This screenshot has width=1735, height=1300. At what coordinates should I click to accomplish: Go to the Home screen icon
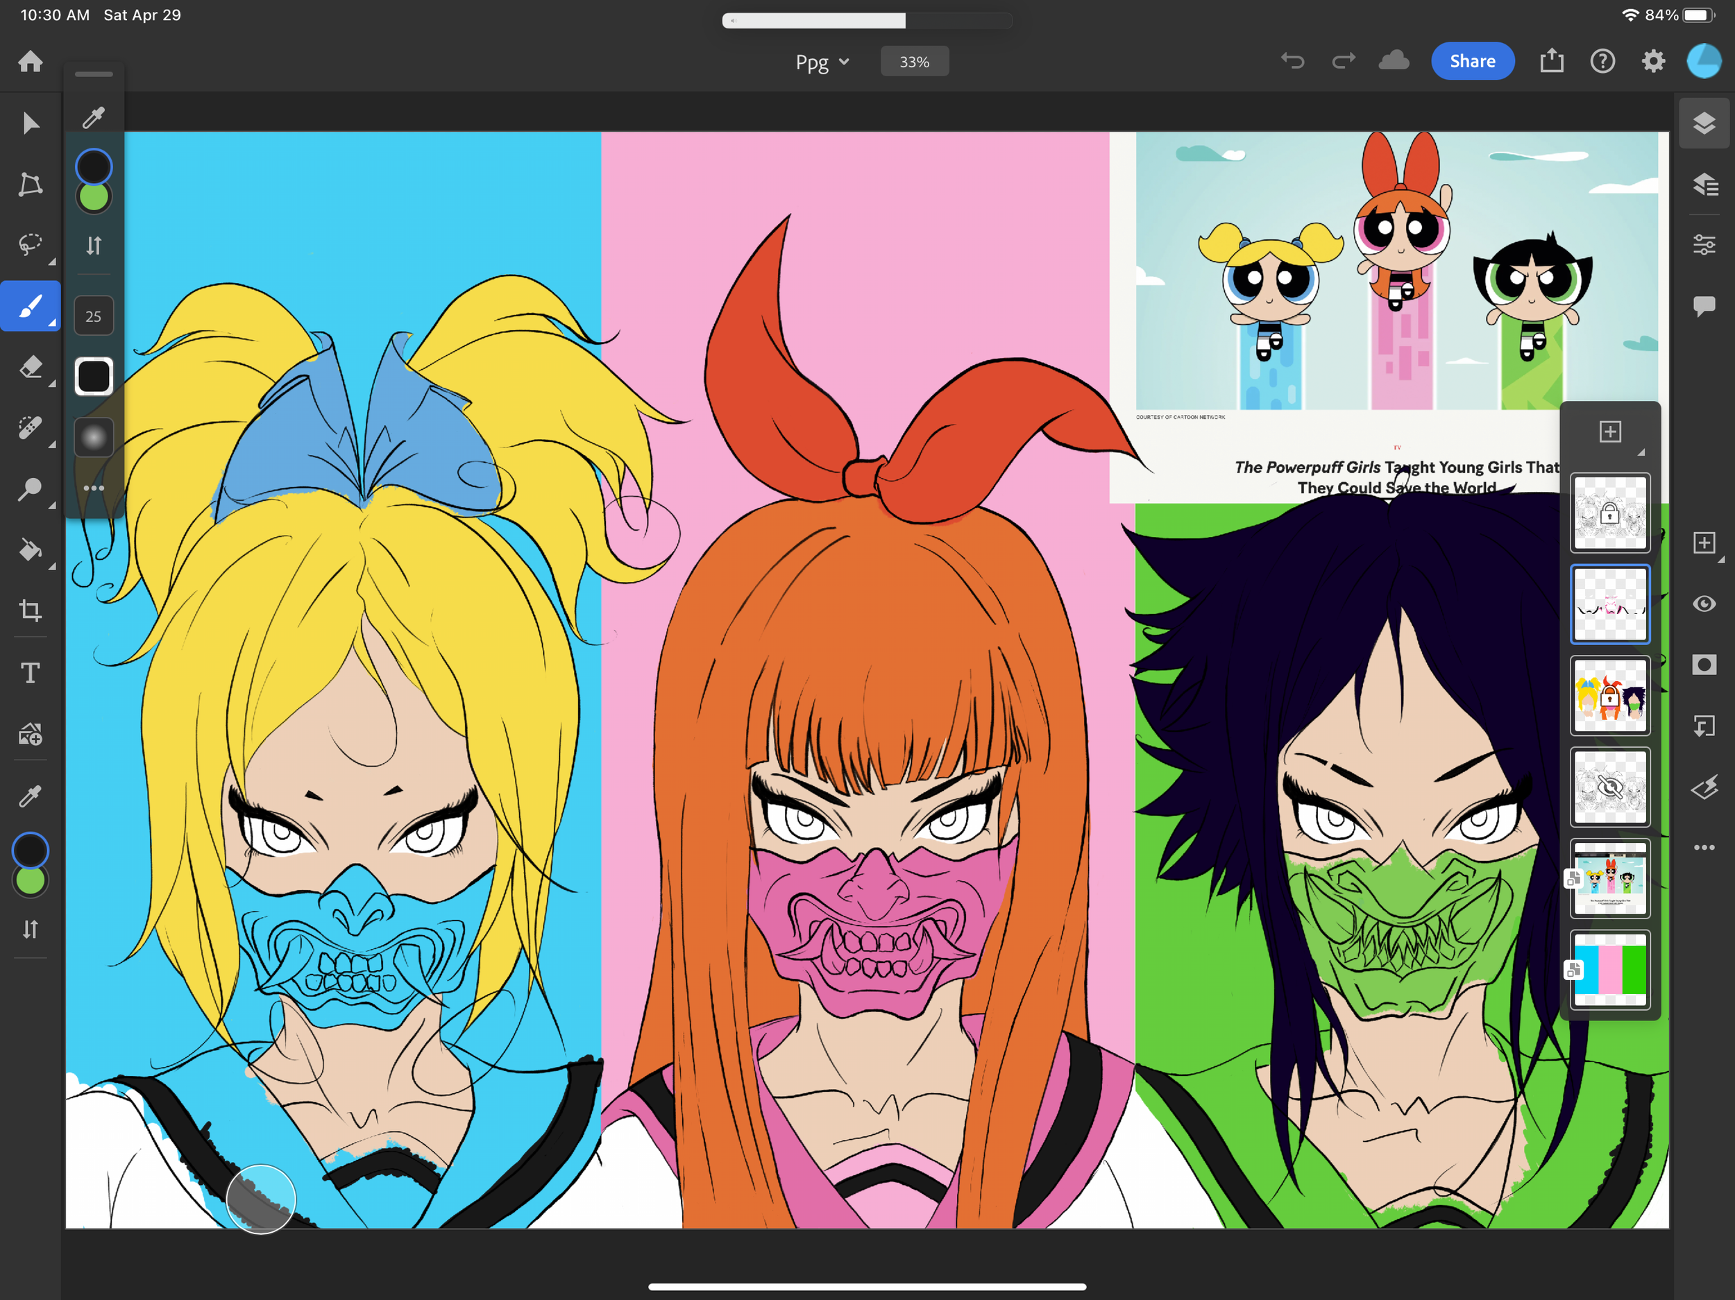(31, 61)
